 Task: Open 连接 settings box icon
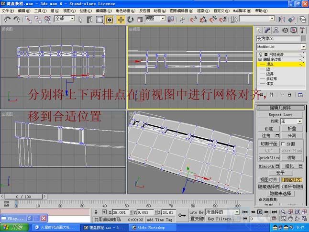277,136
